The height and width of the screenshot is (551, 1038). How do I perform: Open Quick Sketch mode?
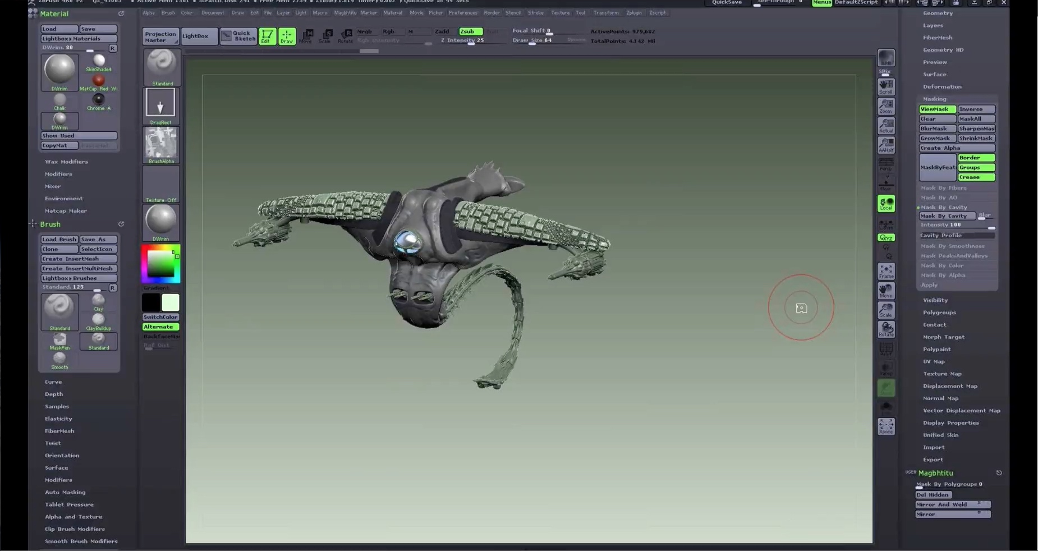point(238,36)
